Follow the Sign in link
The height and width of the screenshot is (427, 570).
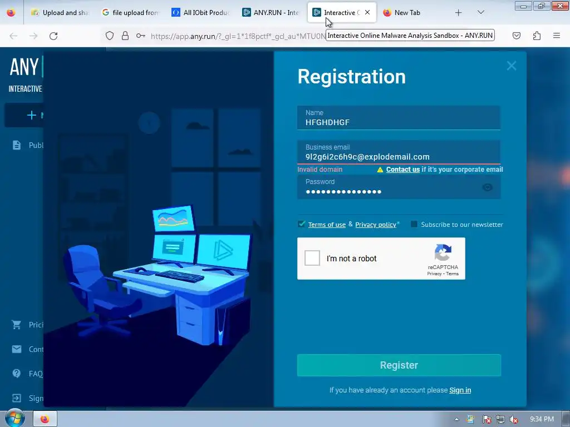coord(460,390)
